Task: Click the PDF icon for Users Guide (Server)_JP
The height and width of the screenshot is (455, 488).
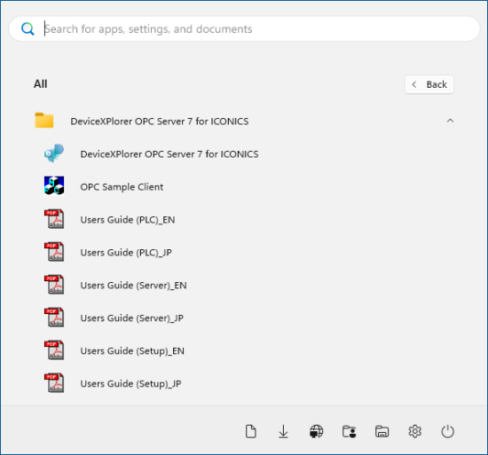Action: (x=54, y=318)
